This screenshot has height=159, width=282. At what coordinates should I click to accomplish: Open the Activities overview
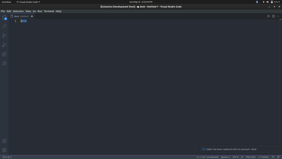tap(6, 2)
